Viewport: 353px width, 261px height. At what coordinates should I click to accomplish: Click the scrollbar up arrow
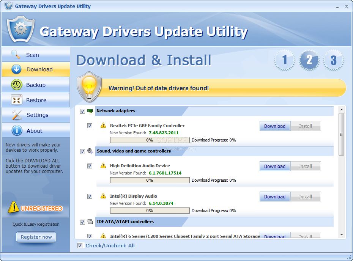point(342,110)
